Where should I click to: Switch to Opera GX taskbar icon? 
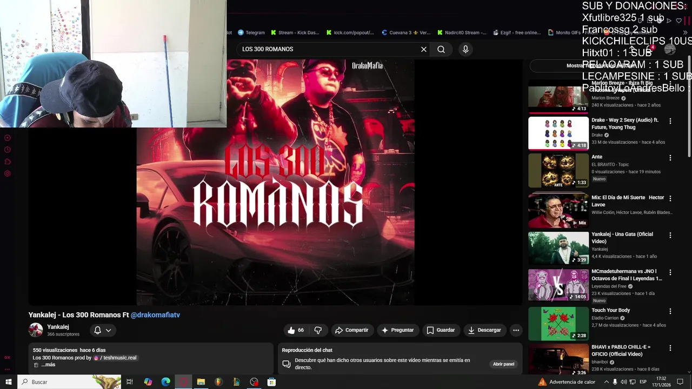point(184,382)
